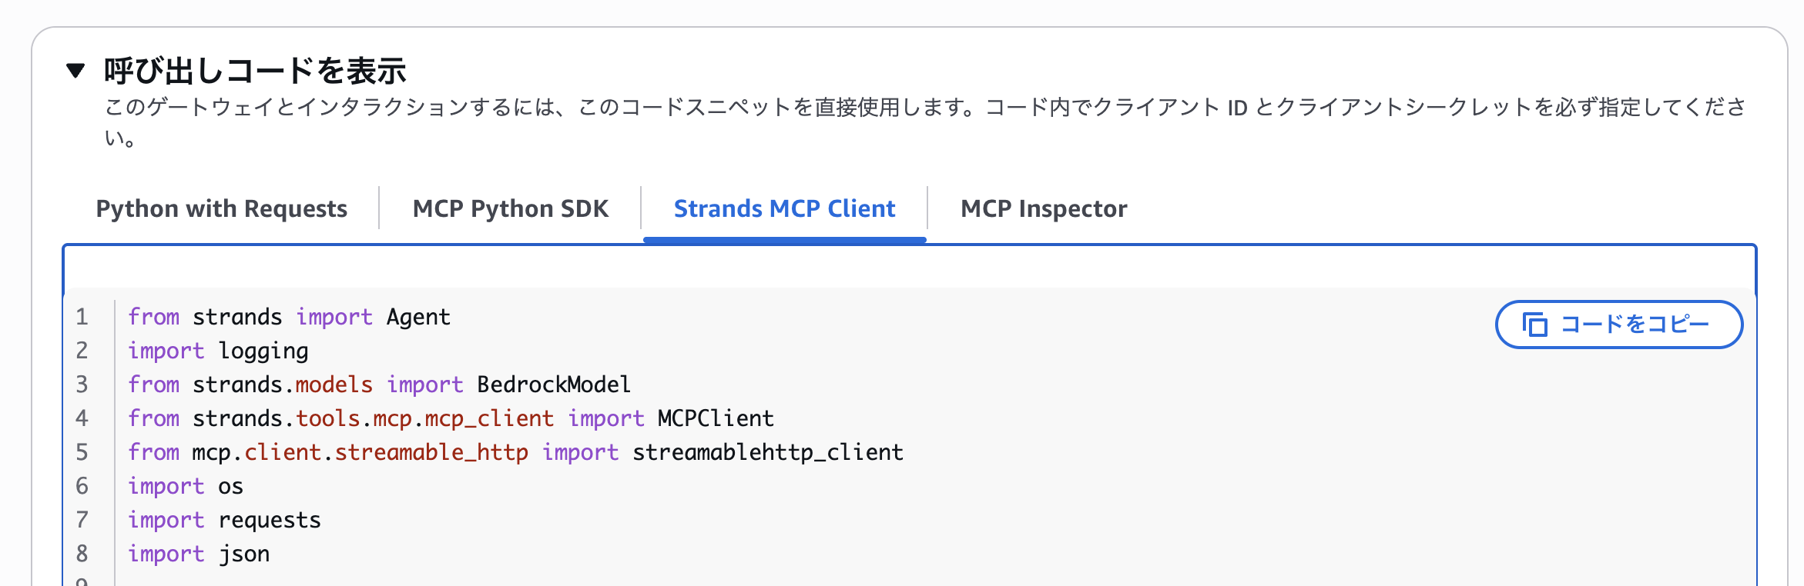Select the MCP Inspector tab

point(1042,208)
